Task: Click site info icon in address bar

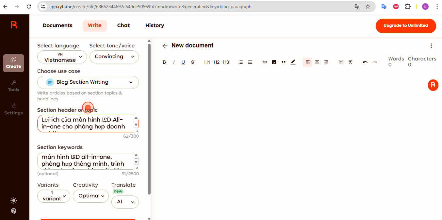Action: click(x=43, y=7)
